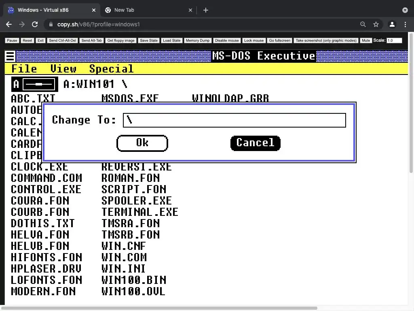Select the file COMMAND.COM
414x311 pixels.
point(46,178)
